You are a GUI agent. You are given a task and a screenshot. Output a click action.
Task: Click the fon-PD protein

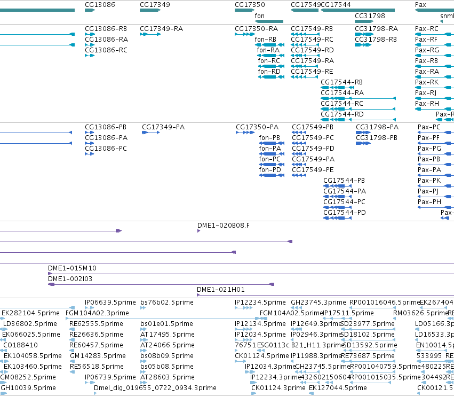click(x=270, y=170)
